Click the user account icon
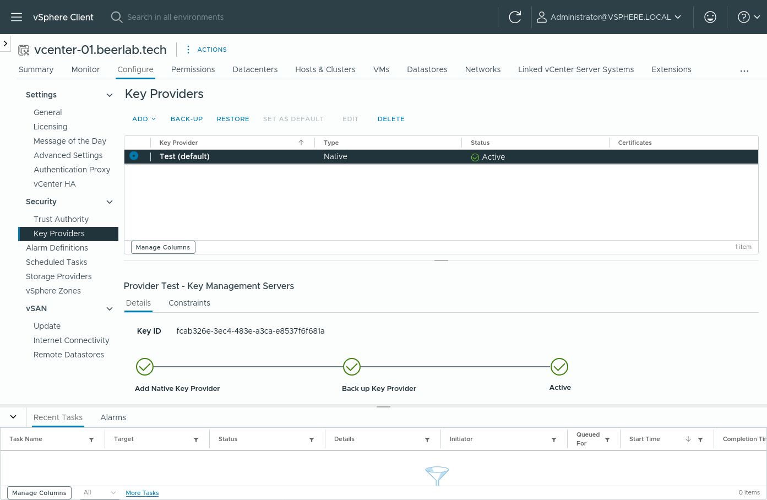This screenshot has width=767, height=500. point(542,17)
